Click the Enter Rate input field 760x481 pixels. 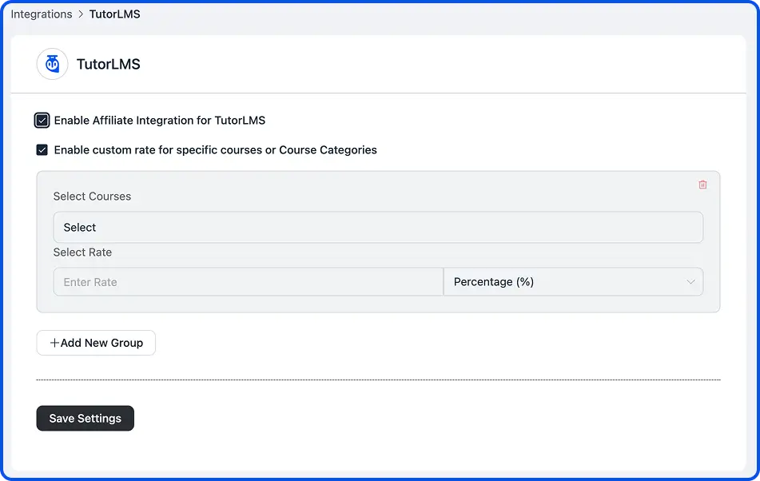point(248,281)
